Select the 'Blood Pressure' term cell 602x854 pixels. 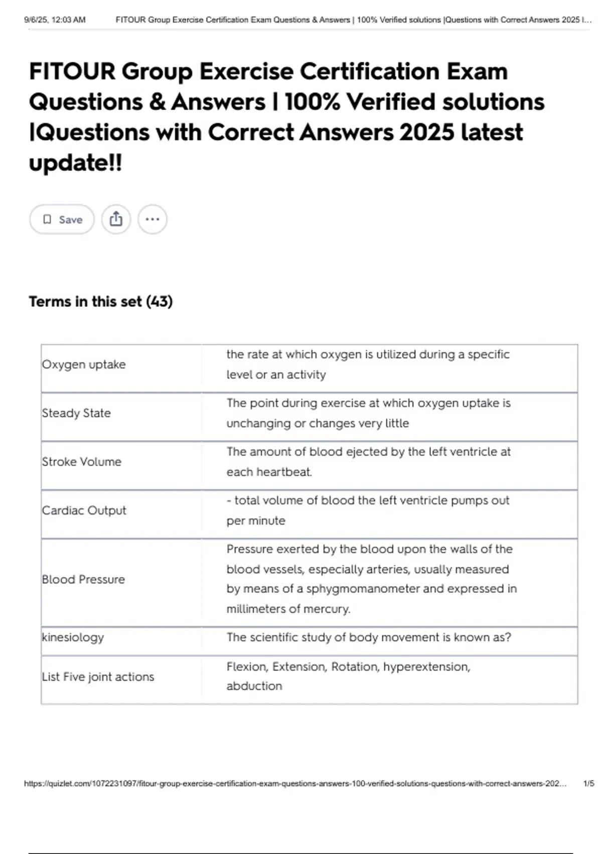83,579
